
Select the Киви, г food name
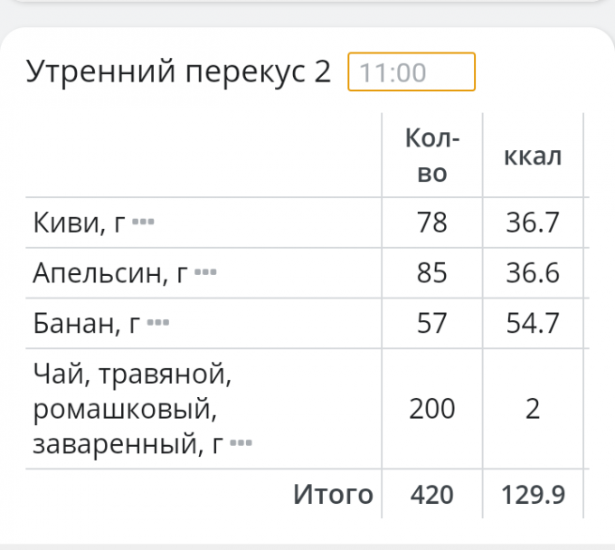(78, 223)
